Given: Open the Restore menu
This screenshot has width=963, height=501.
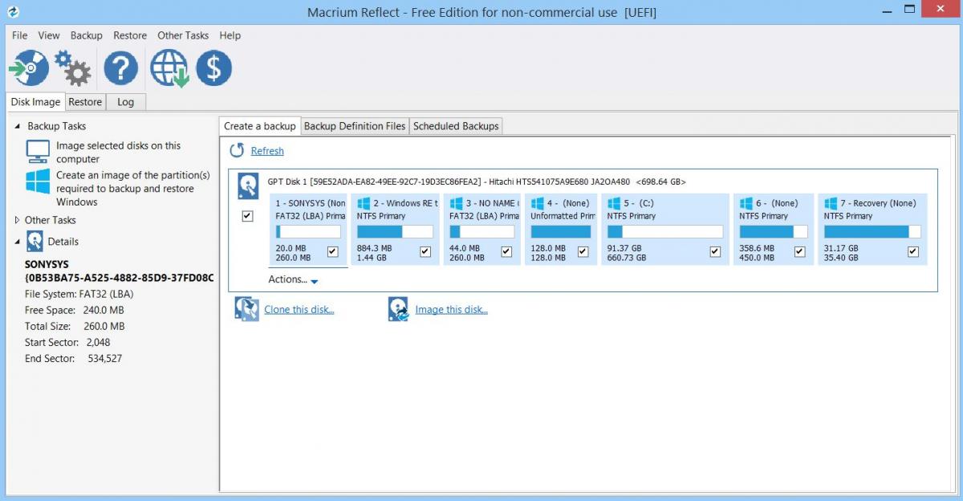Looking at the screenshot, I should pyautogui.click(x=130, y=35).
